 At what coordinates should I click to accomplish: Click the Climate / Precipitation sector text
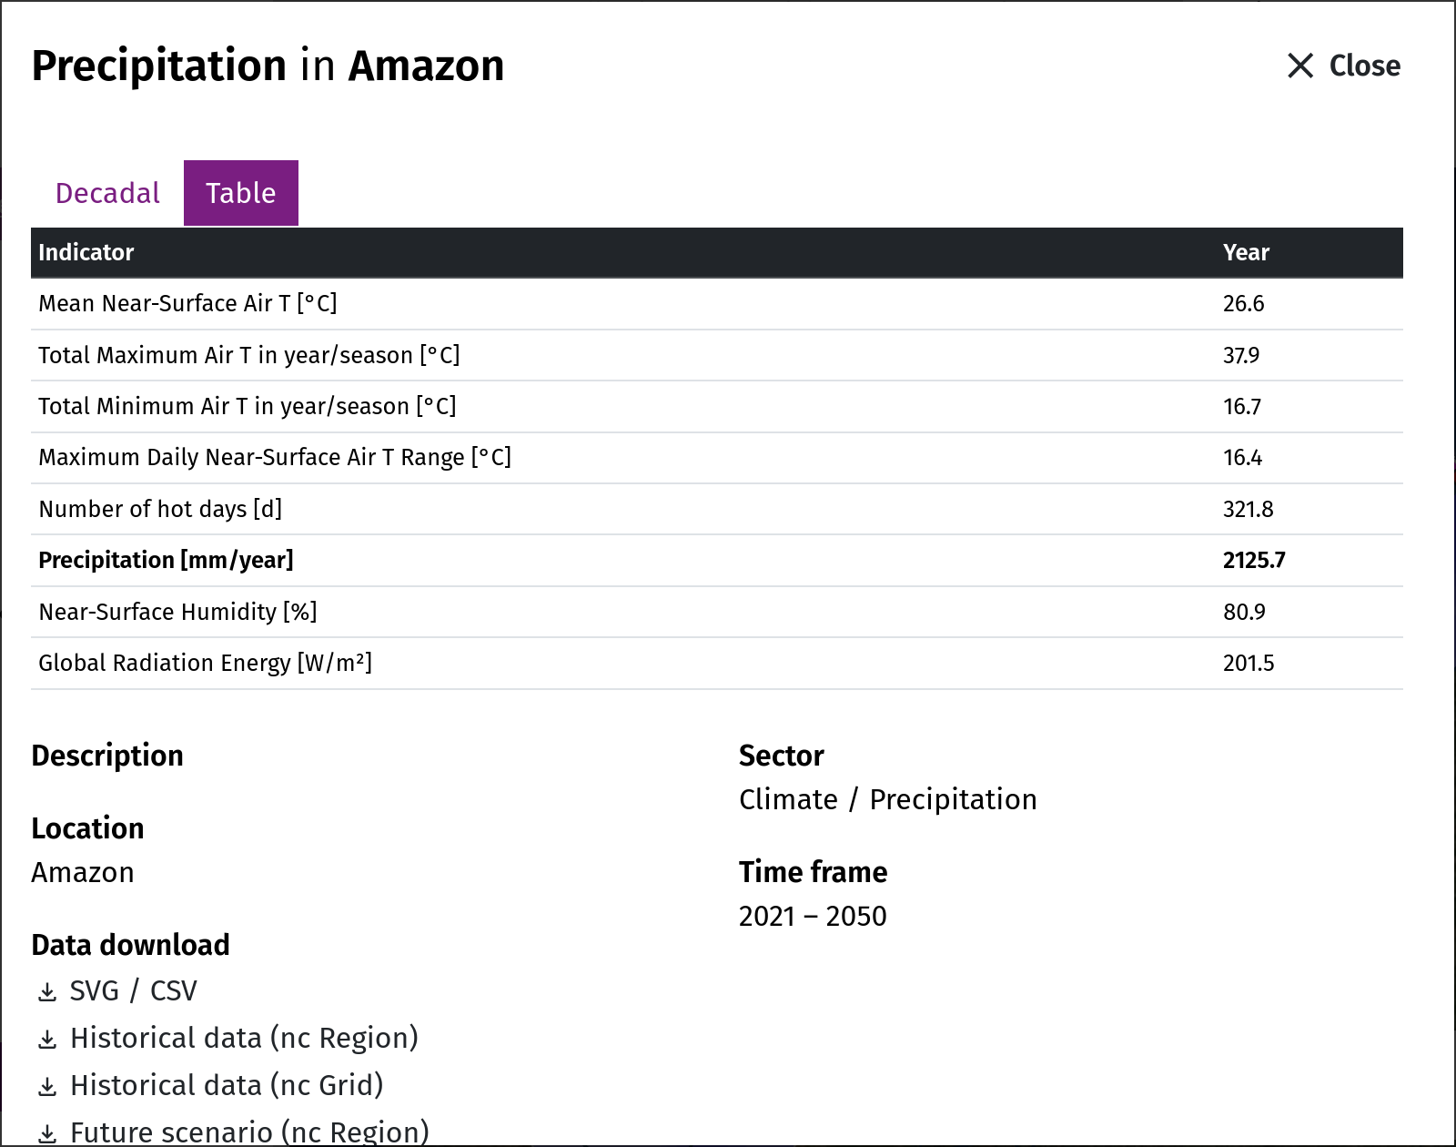(888, 799)
